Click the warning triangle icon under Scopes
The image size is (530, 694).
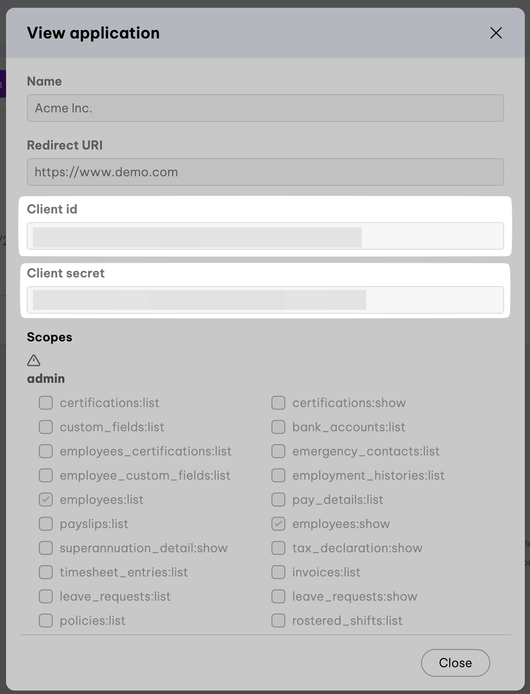point(34,360)
